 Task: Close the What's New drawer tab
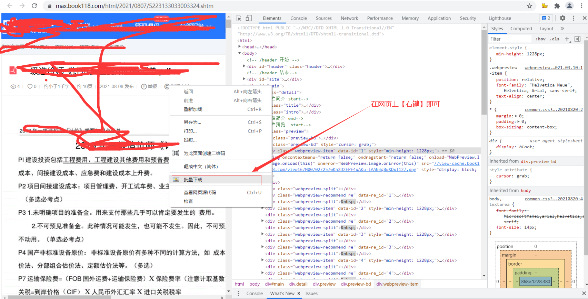coord(299,293)
